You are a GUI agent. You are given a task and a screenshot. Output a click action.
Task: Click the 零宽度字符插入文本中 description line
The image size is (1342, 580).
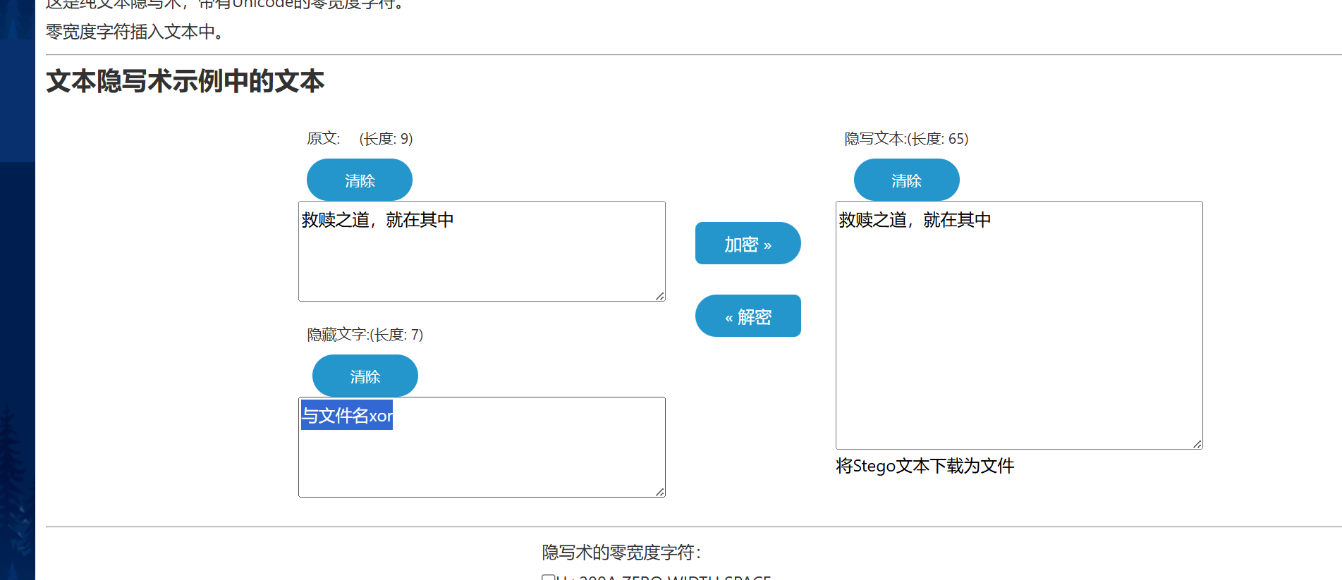tap(134, 32)
